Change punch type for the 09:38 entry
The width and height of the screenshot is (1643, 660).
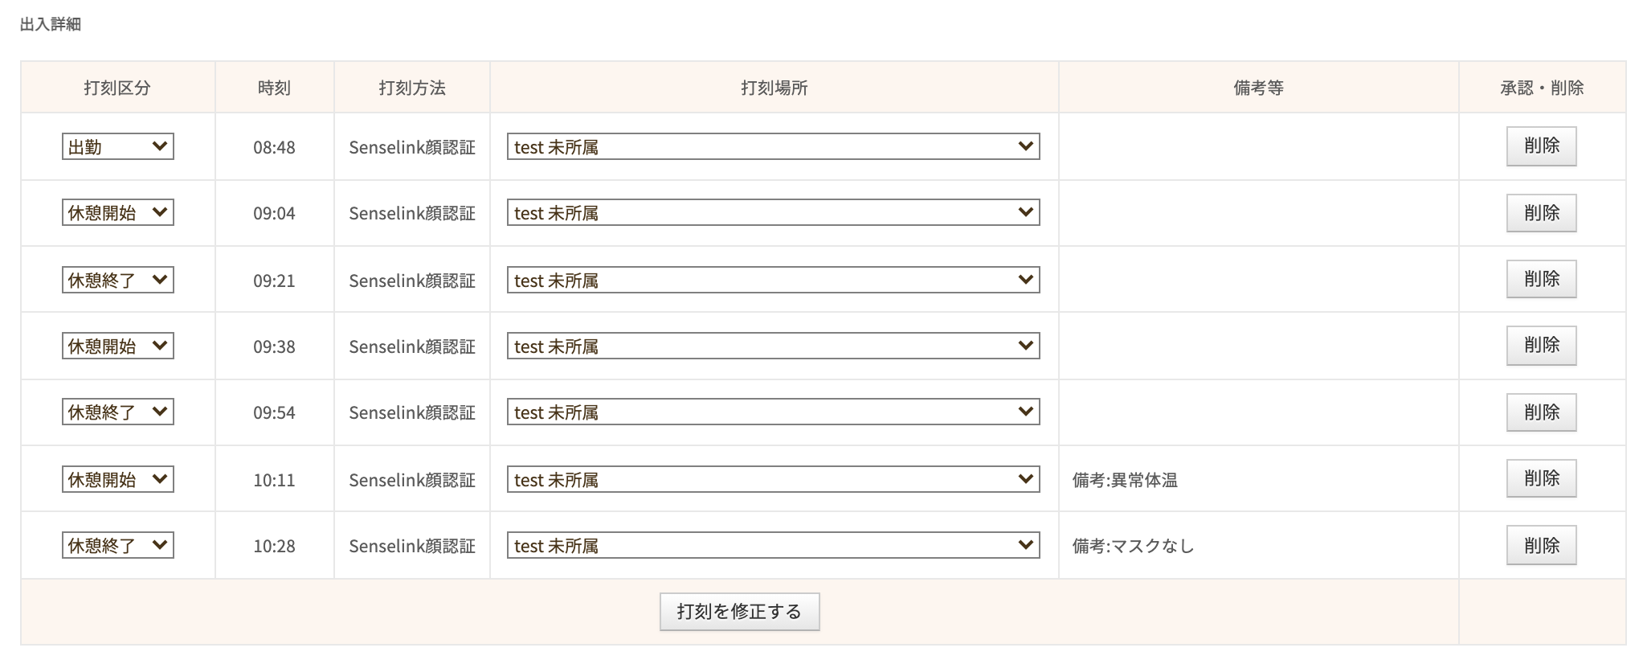tap(117, 346)
